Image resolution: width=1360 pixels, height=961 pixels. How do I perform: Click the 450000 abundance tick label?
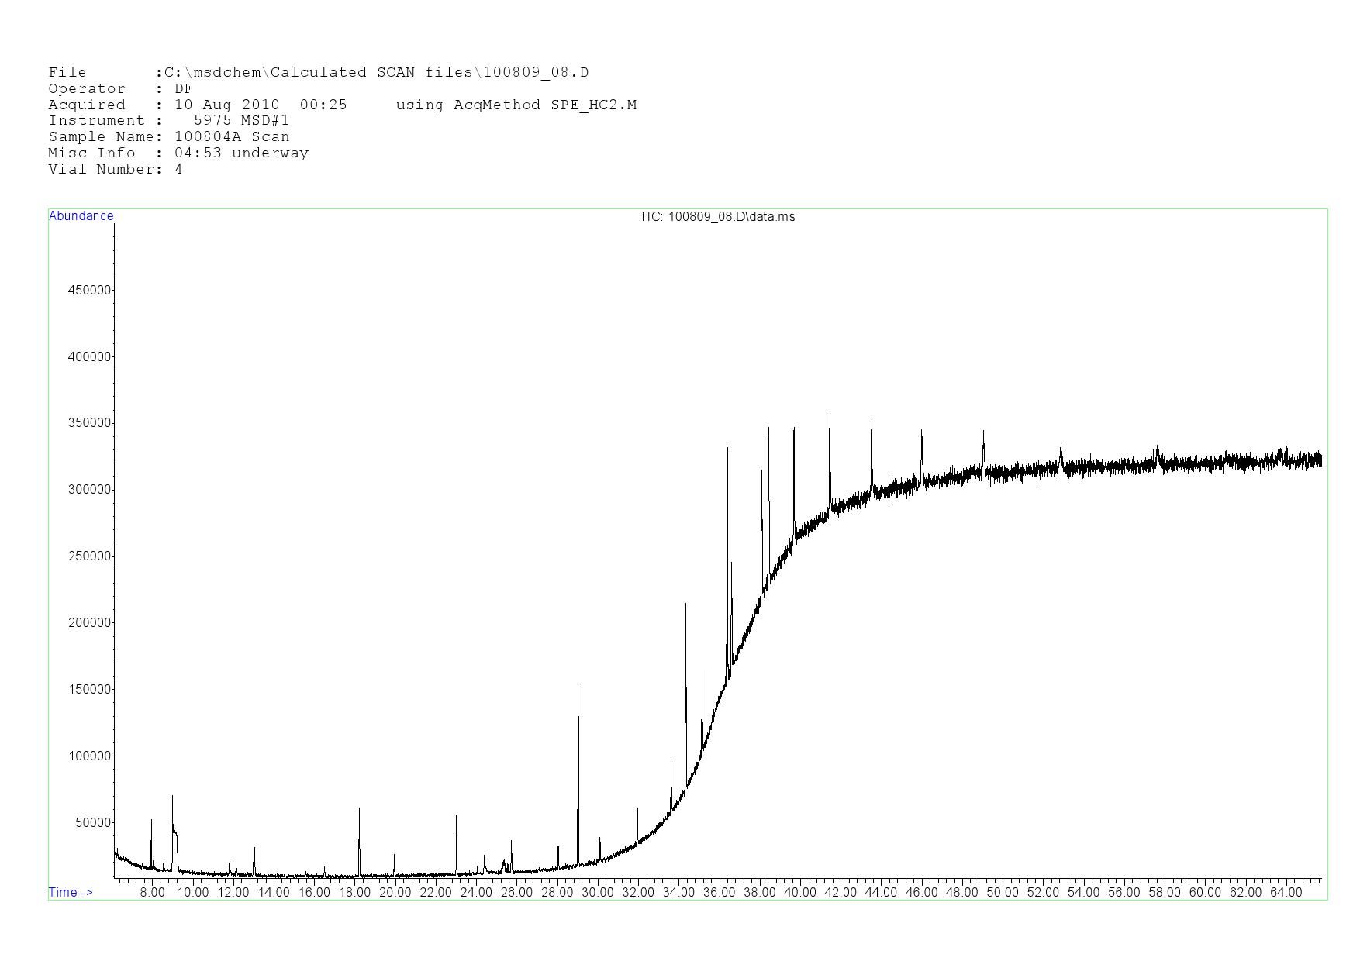tap(90, 291)
